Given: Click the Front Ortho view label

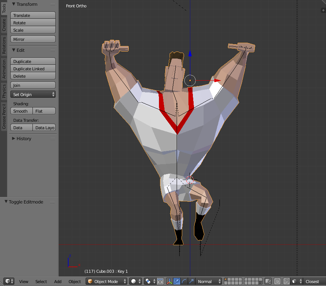Looking at the screenshot, I should pyautogui.click(x=76, y=6).
